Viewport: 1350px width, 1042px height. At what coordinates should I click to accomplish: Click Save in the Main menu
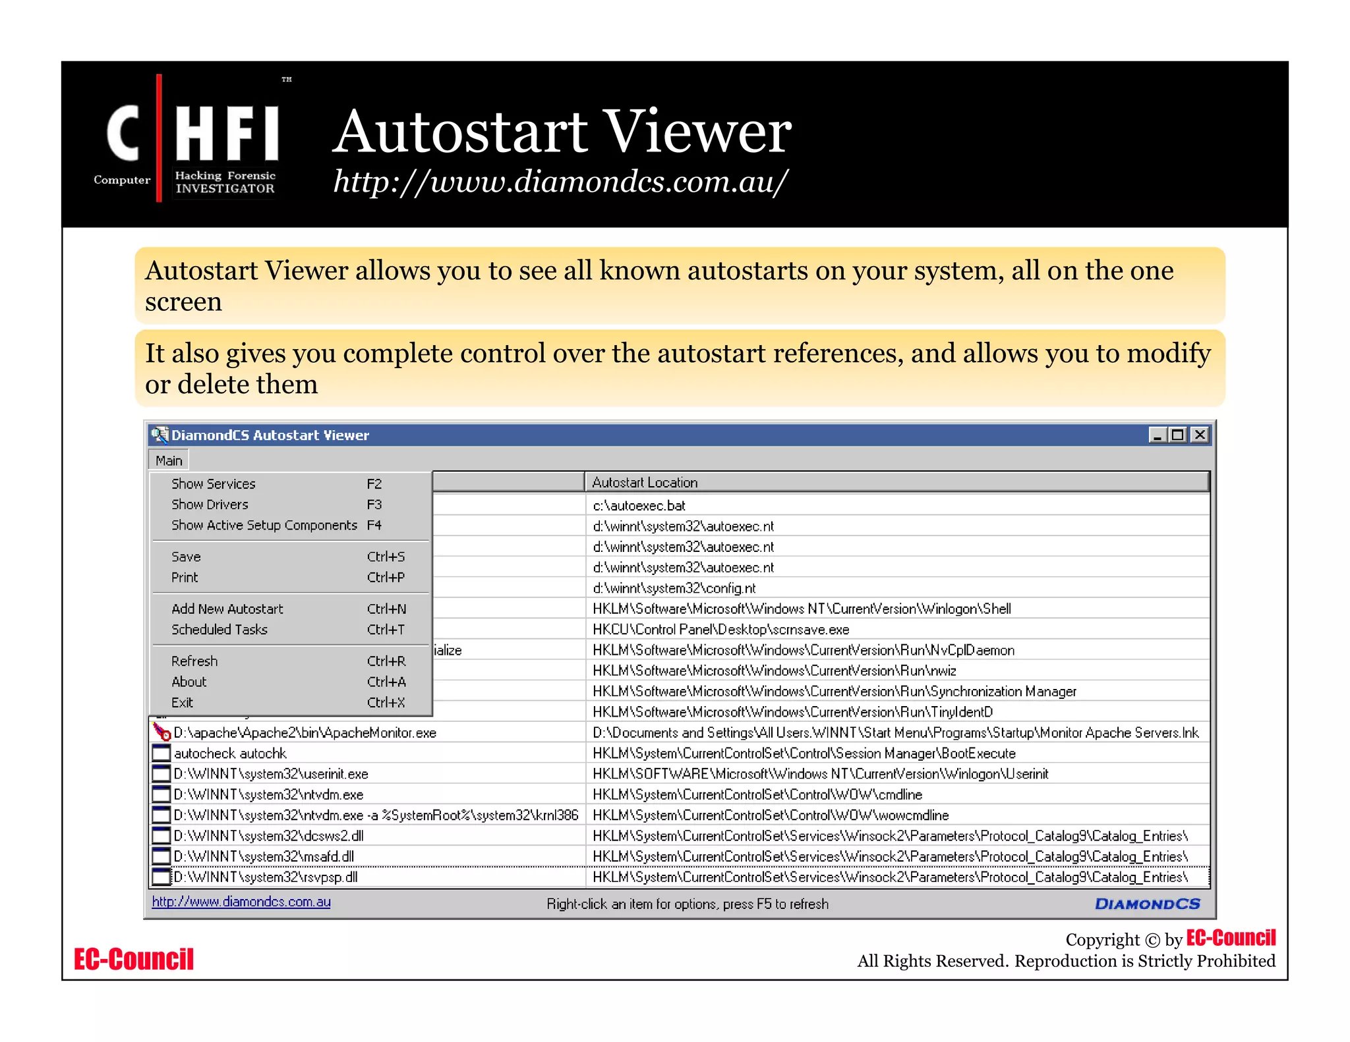(x=291, y=557)
